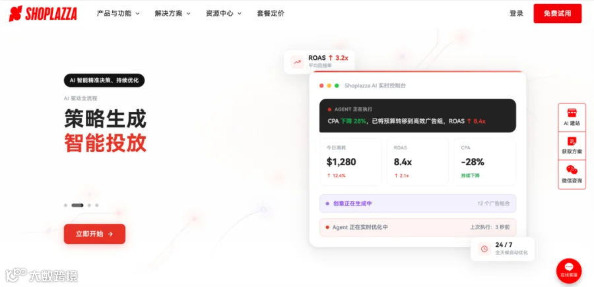Click the 获取方案 document icon
594x287 pixels.
pos(572,142)
